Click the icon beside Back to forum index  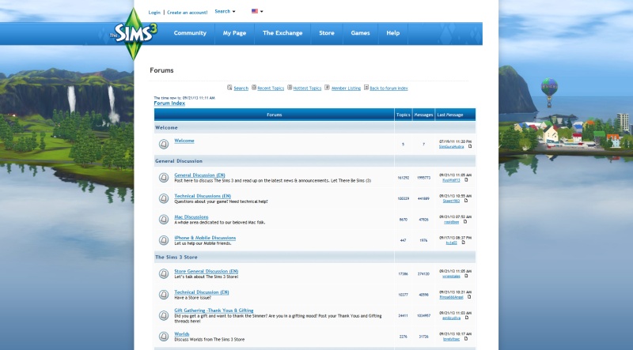click(x=366, y=88)
